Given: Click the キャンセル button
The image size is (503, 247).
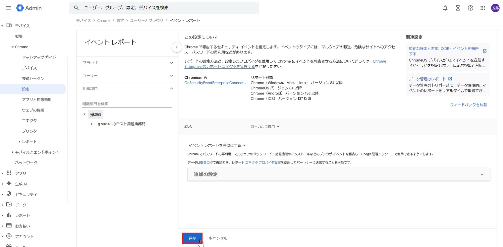Looking at the screenshot, I should [218, 238].
